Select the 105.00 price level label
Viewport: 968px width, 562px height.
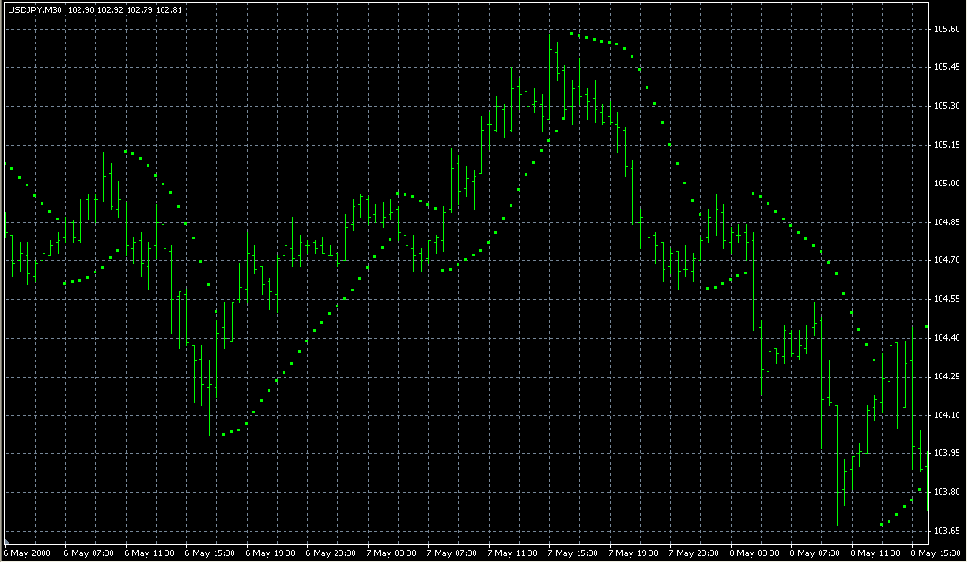(947, 184)
